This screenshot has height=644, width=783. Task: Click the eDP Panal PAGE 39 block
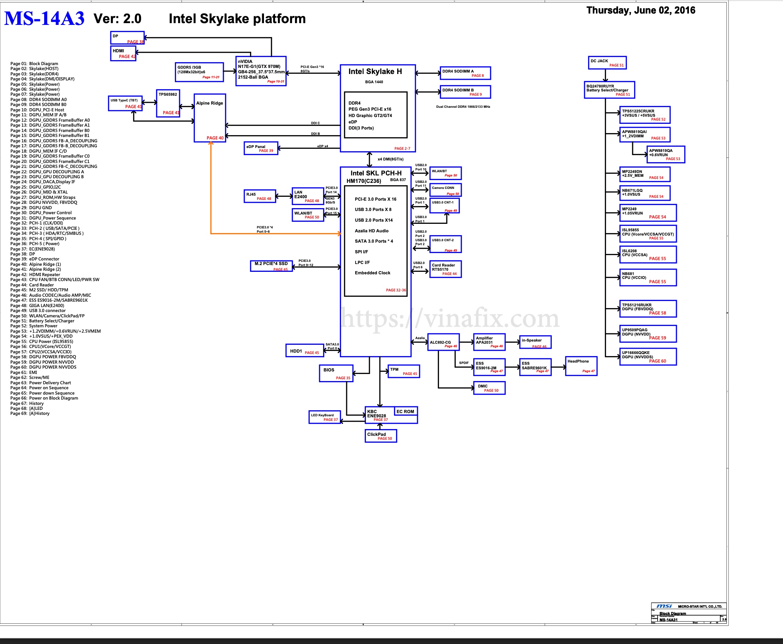point(261,148)
